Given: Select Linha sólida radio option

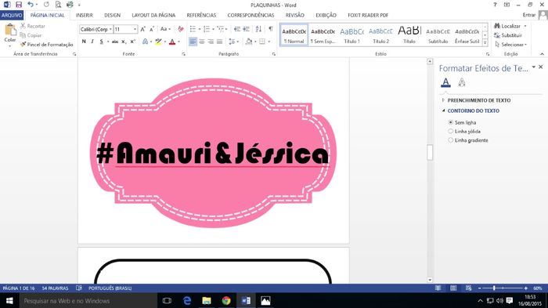Looking at the screenshot, I should (450, 131).
